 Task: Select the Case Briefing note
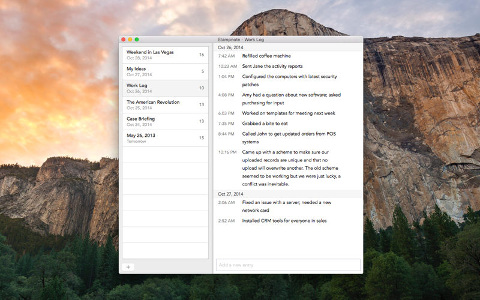[166, 122]
